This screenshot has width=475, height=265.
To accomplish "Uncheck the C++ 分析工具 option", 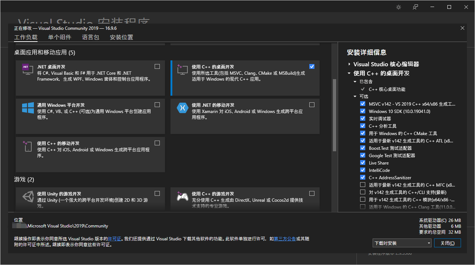I will tap(363, 126).
